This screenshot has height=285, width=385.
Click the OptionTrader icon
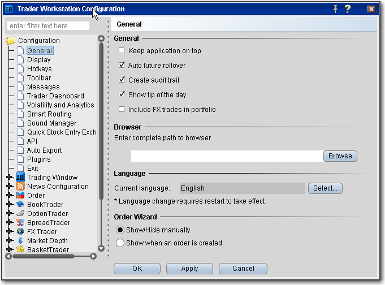click(x=20, y=213)
